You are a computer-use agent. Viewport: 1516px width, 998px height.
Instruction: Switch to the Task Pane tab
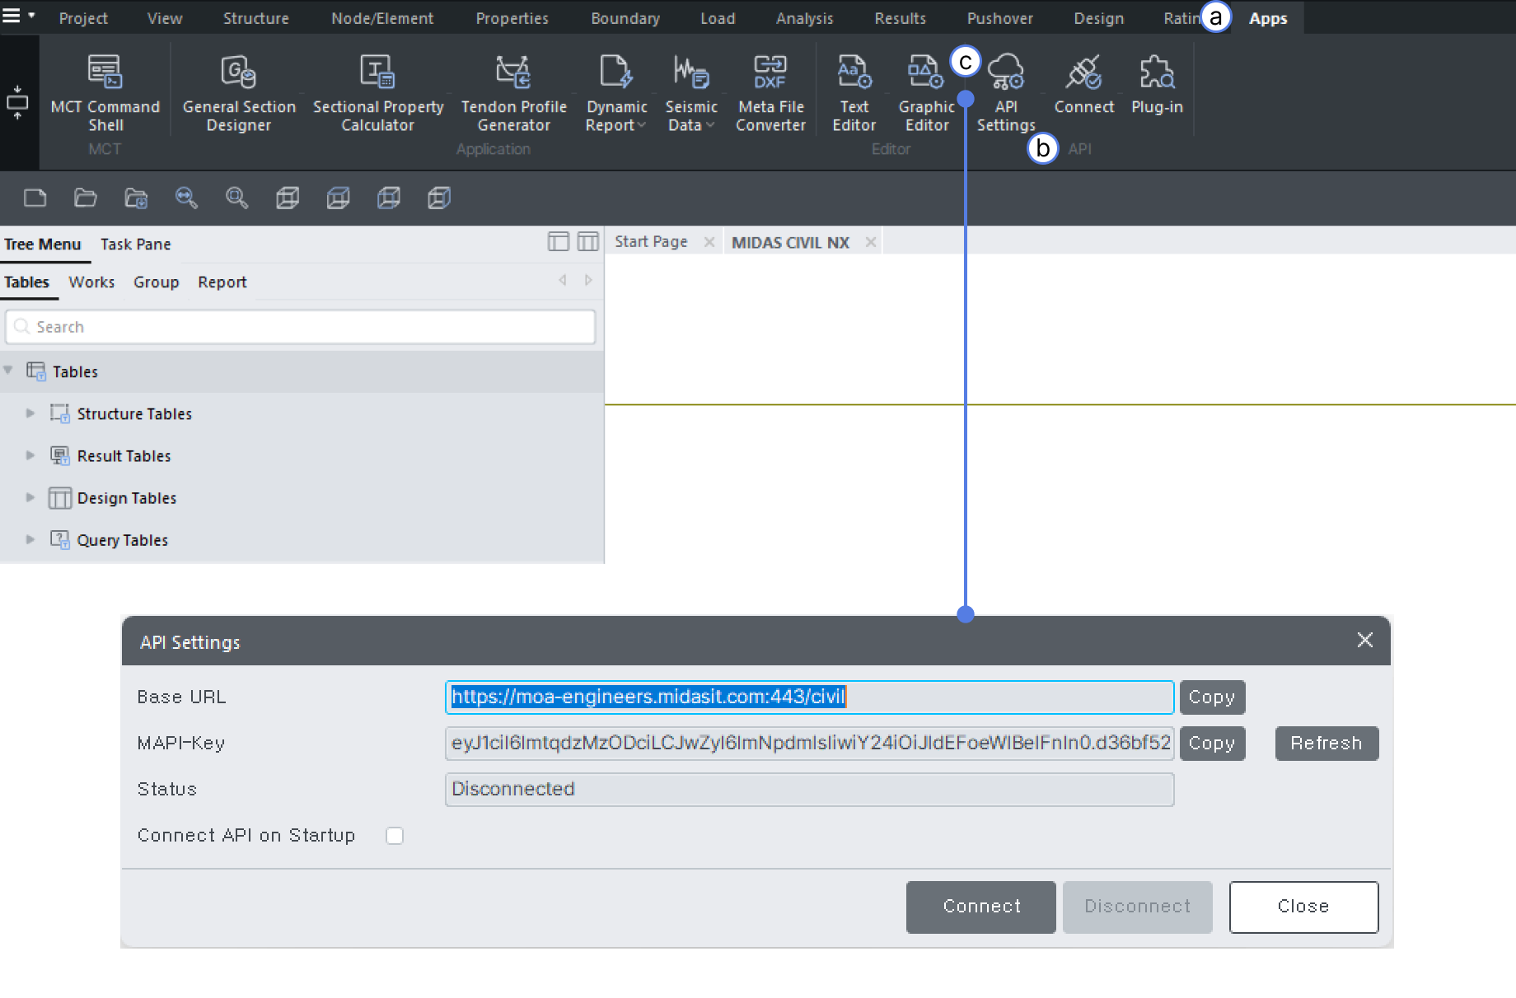point(135,245)
